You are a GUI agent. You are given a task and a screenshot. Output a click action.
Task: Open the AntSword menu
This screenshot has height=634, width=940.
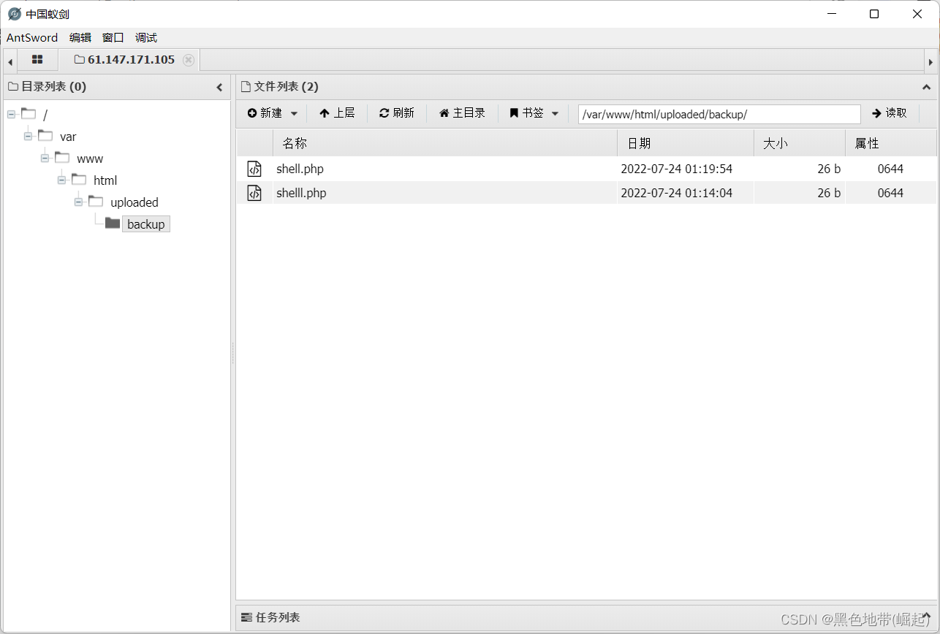32,38
